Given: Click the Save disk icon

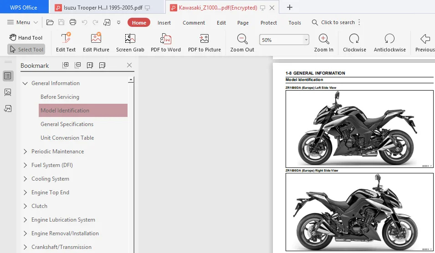Looking at the screenshot, I should coord(61,22).
